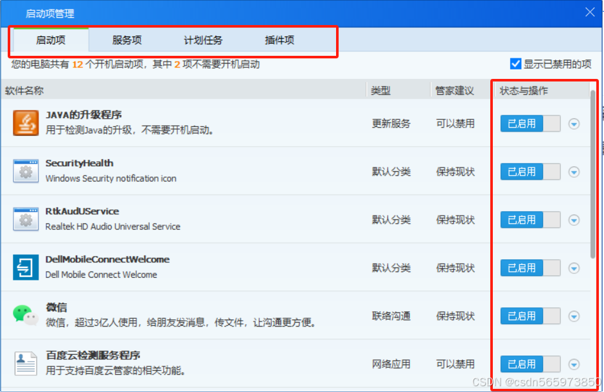Click 保持现状 suggestion in the 微信 row
Viewport: 604px width, 392px height.
click(456, 316)
